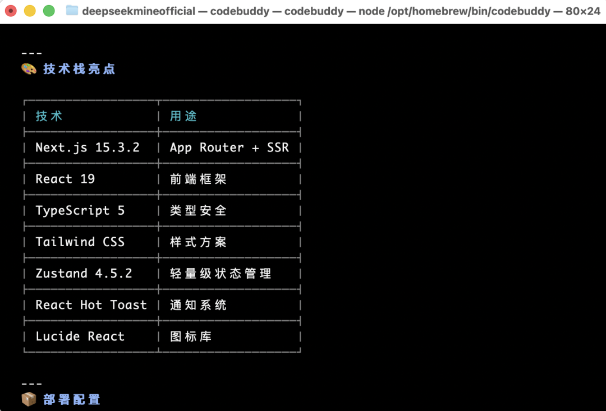The width and height of the screenshot is (606, 411).
Task: Click the 技术 column header
Action: tap(49, 116)
